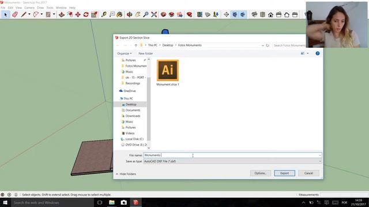Screen dimensions: 369x207
Task: Open Downloads in the folder tree
Action: tap(133, 116)
